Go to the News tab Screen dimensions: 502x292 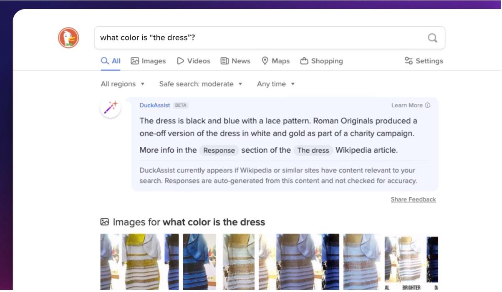(x=235, y=61)
